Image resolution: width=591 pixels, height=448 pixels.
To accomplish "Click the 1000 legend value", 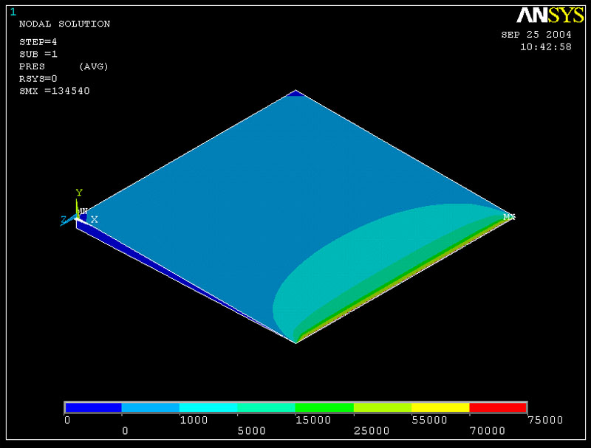I will 194,420.
